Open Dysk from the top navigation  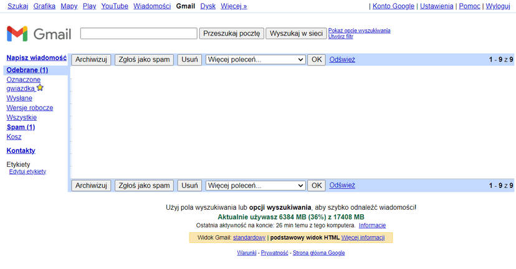tap(208, 6)
